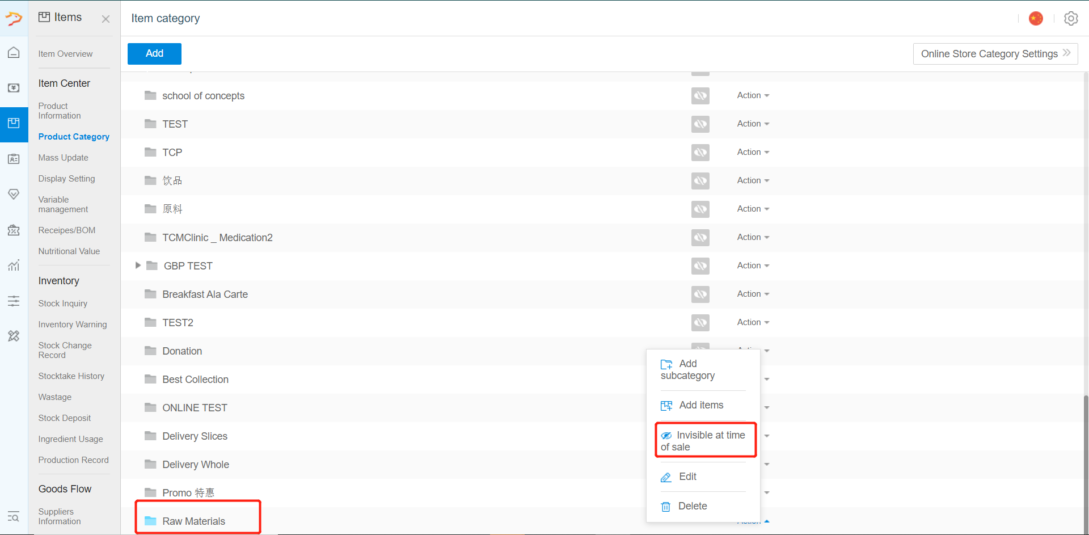Click the folder icon for TCP

click(150, 152)
